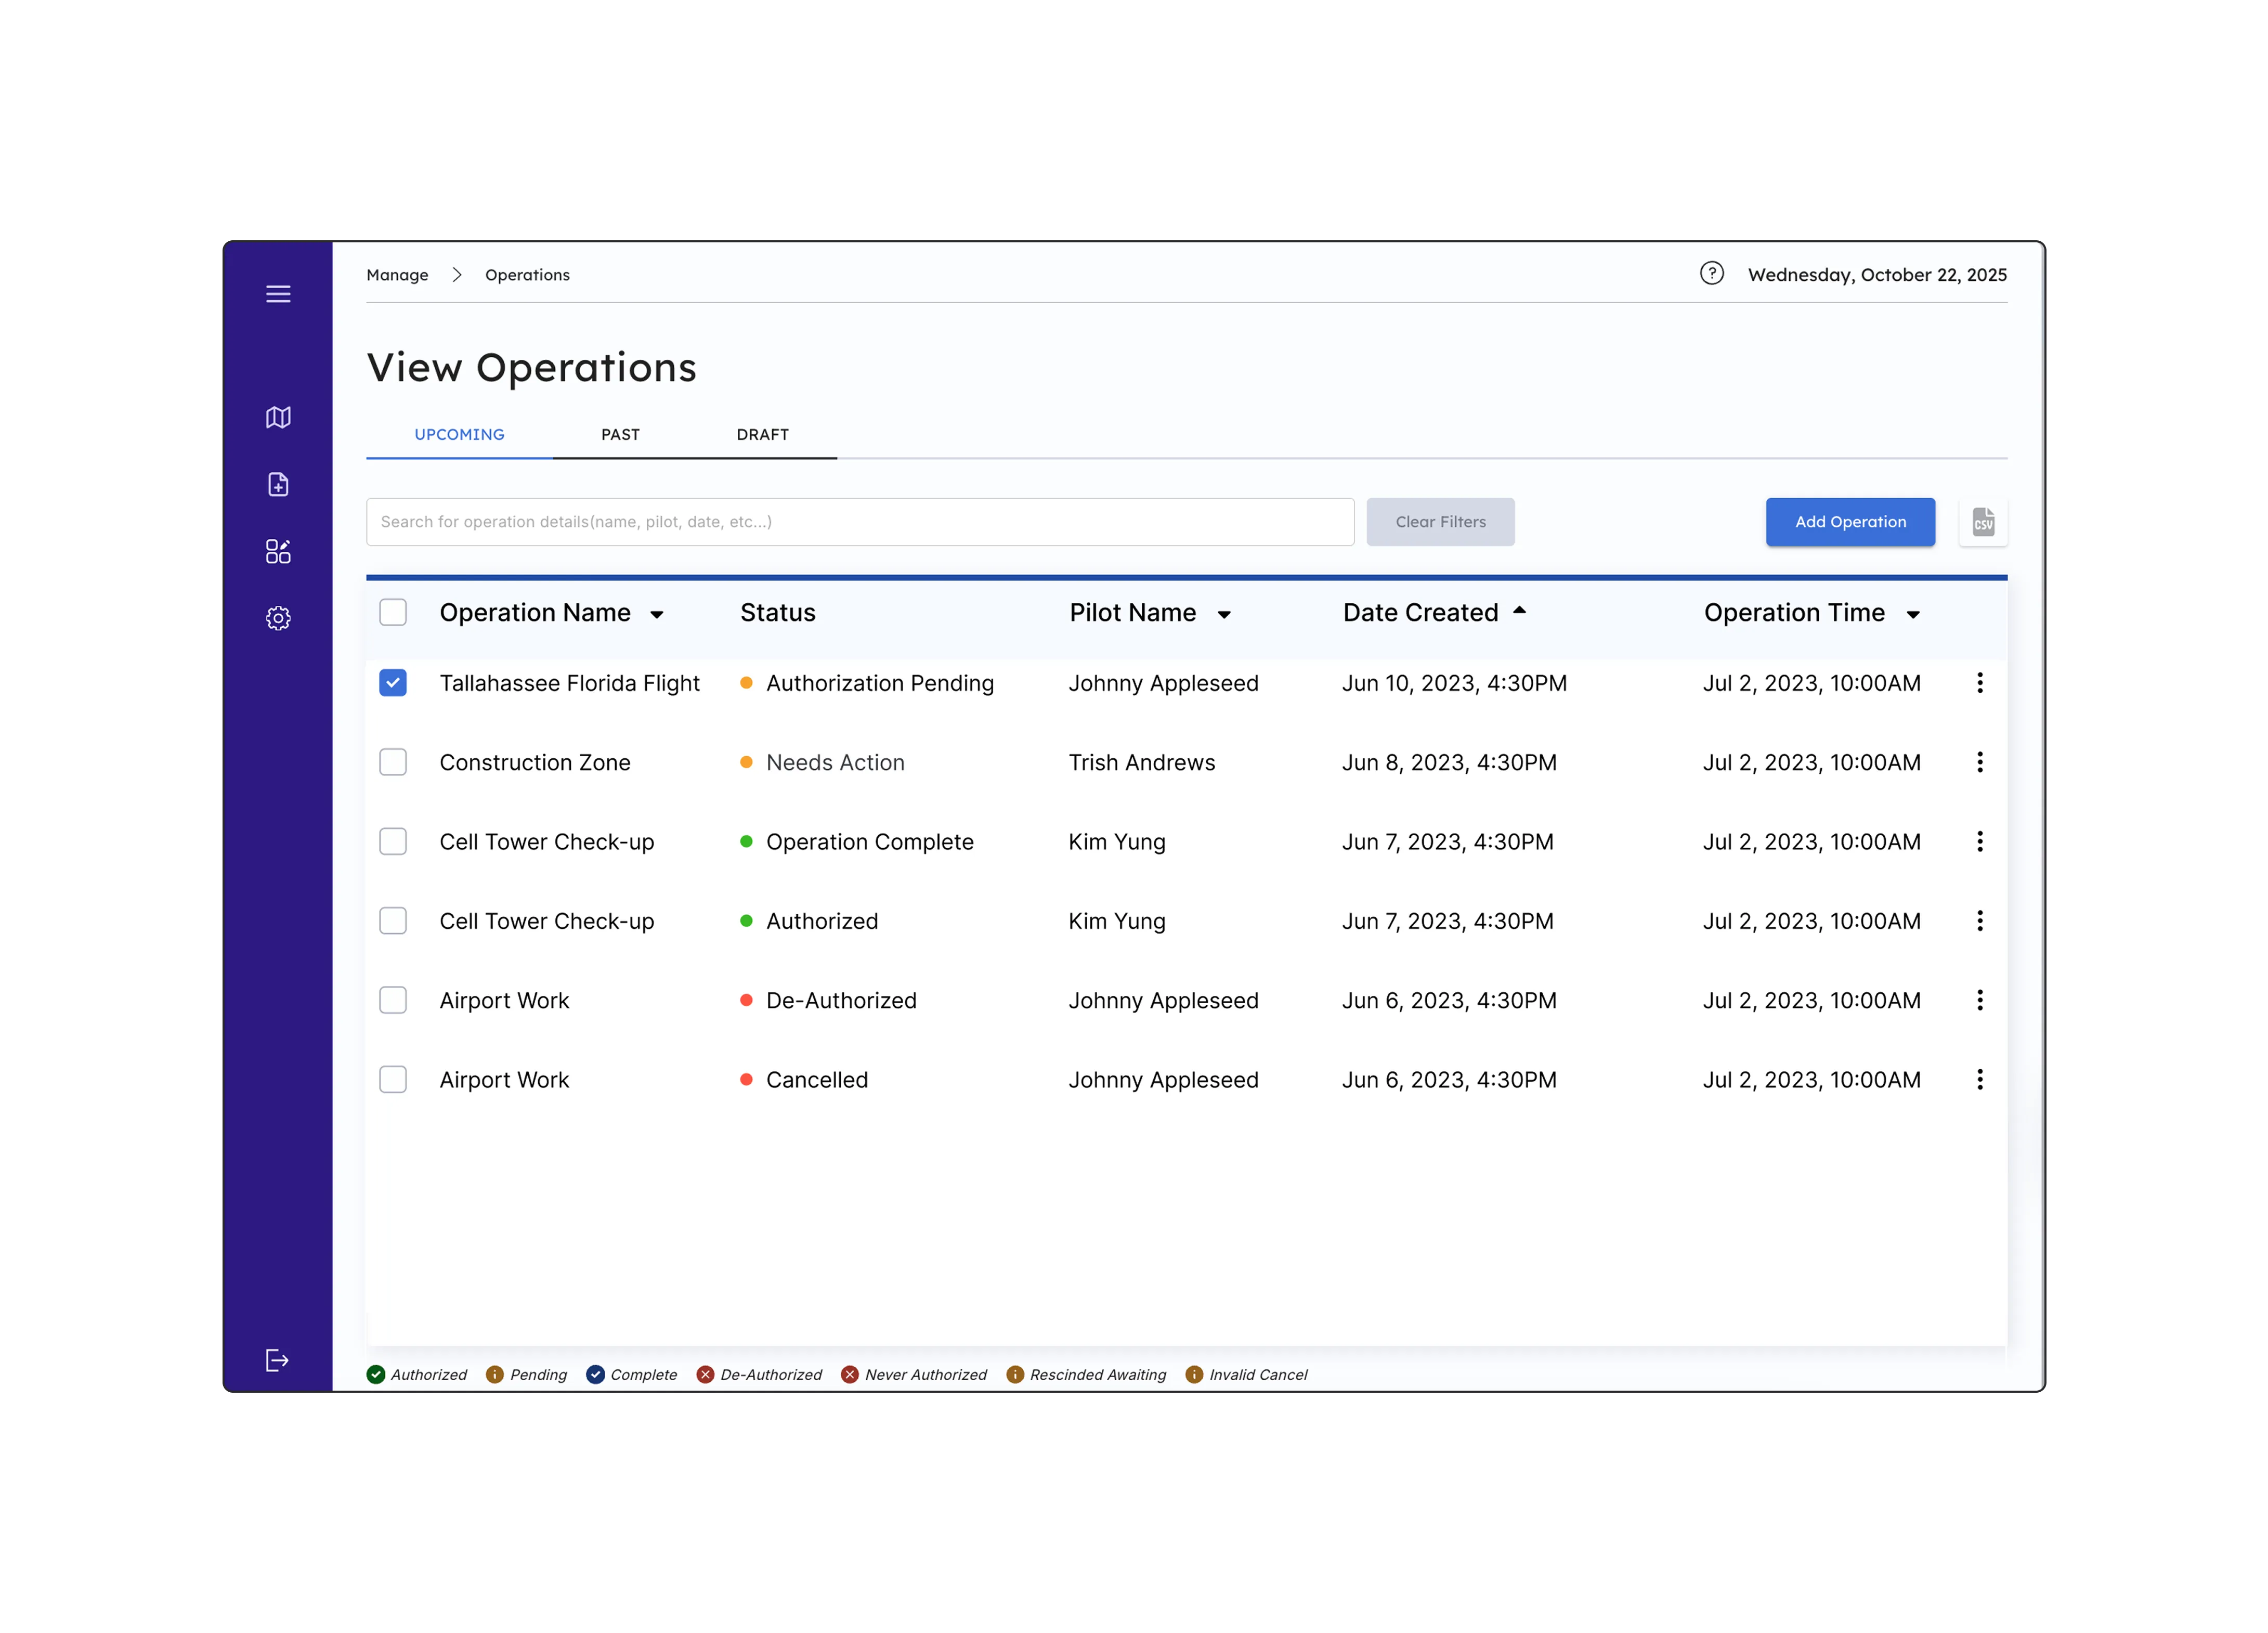Focus the operation details search field
Image resolution: width=2268 pixels, height=1633 pixels.
(859, 522)
